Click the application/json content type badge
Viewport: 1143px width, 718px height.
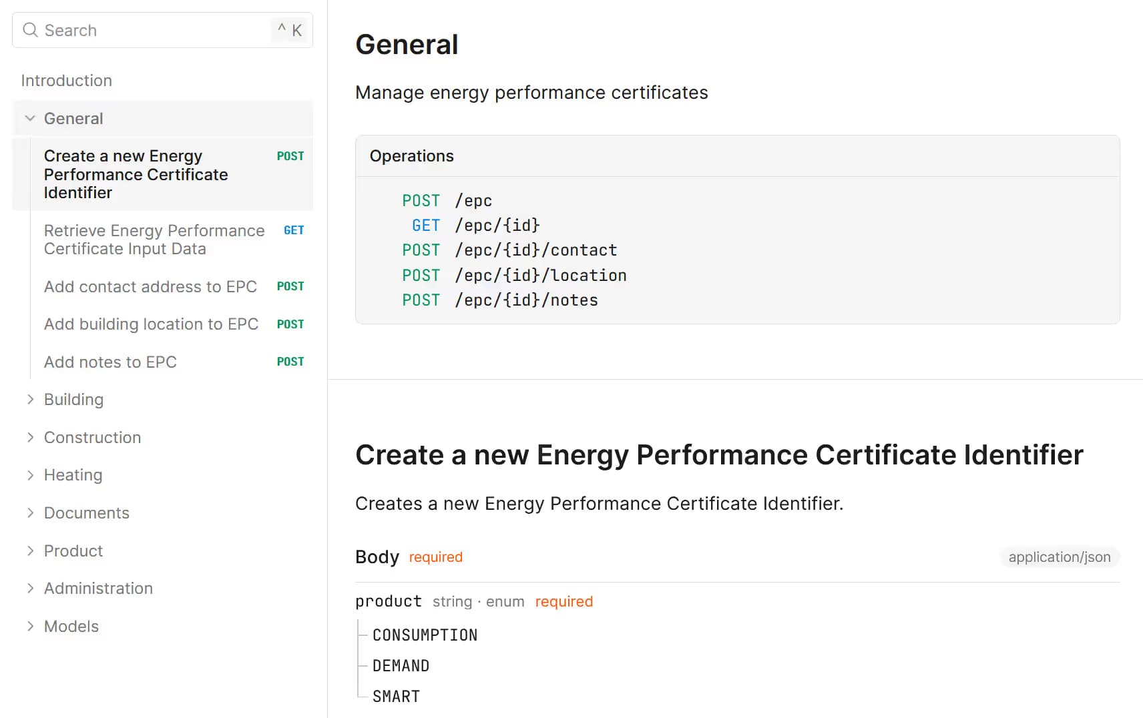point(1059,557)
